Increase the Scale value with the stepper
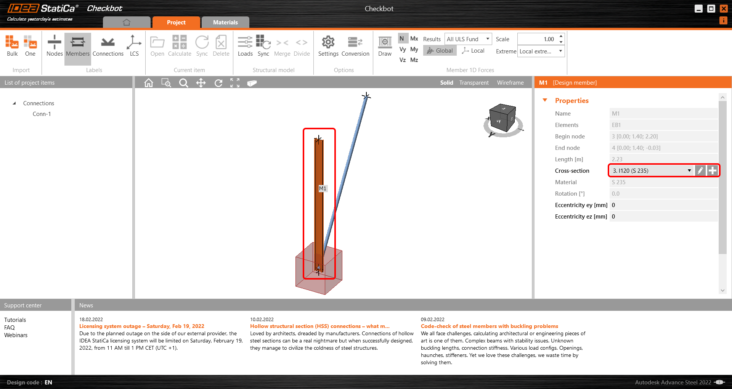Image resolution: width=732 pixels, height=389 pixels. (560, 37)
